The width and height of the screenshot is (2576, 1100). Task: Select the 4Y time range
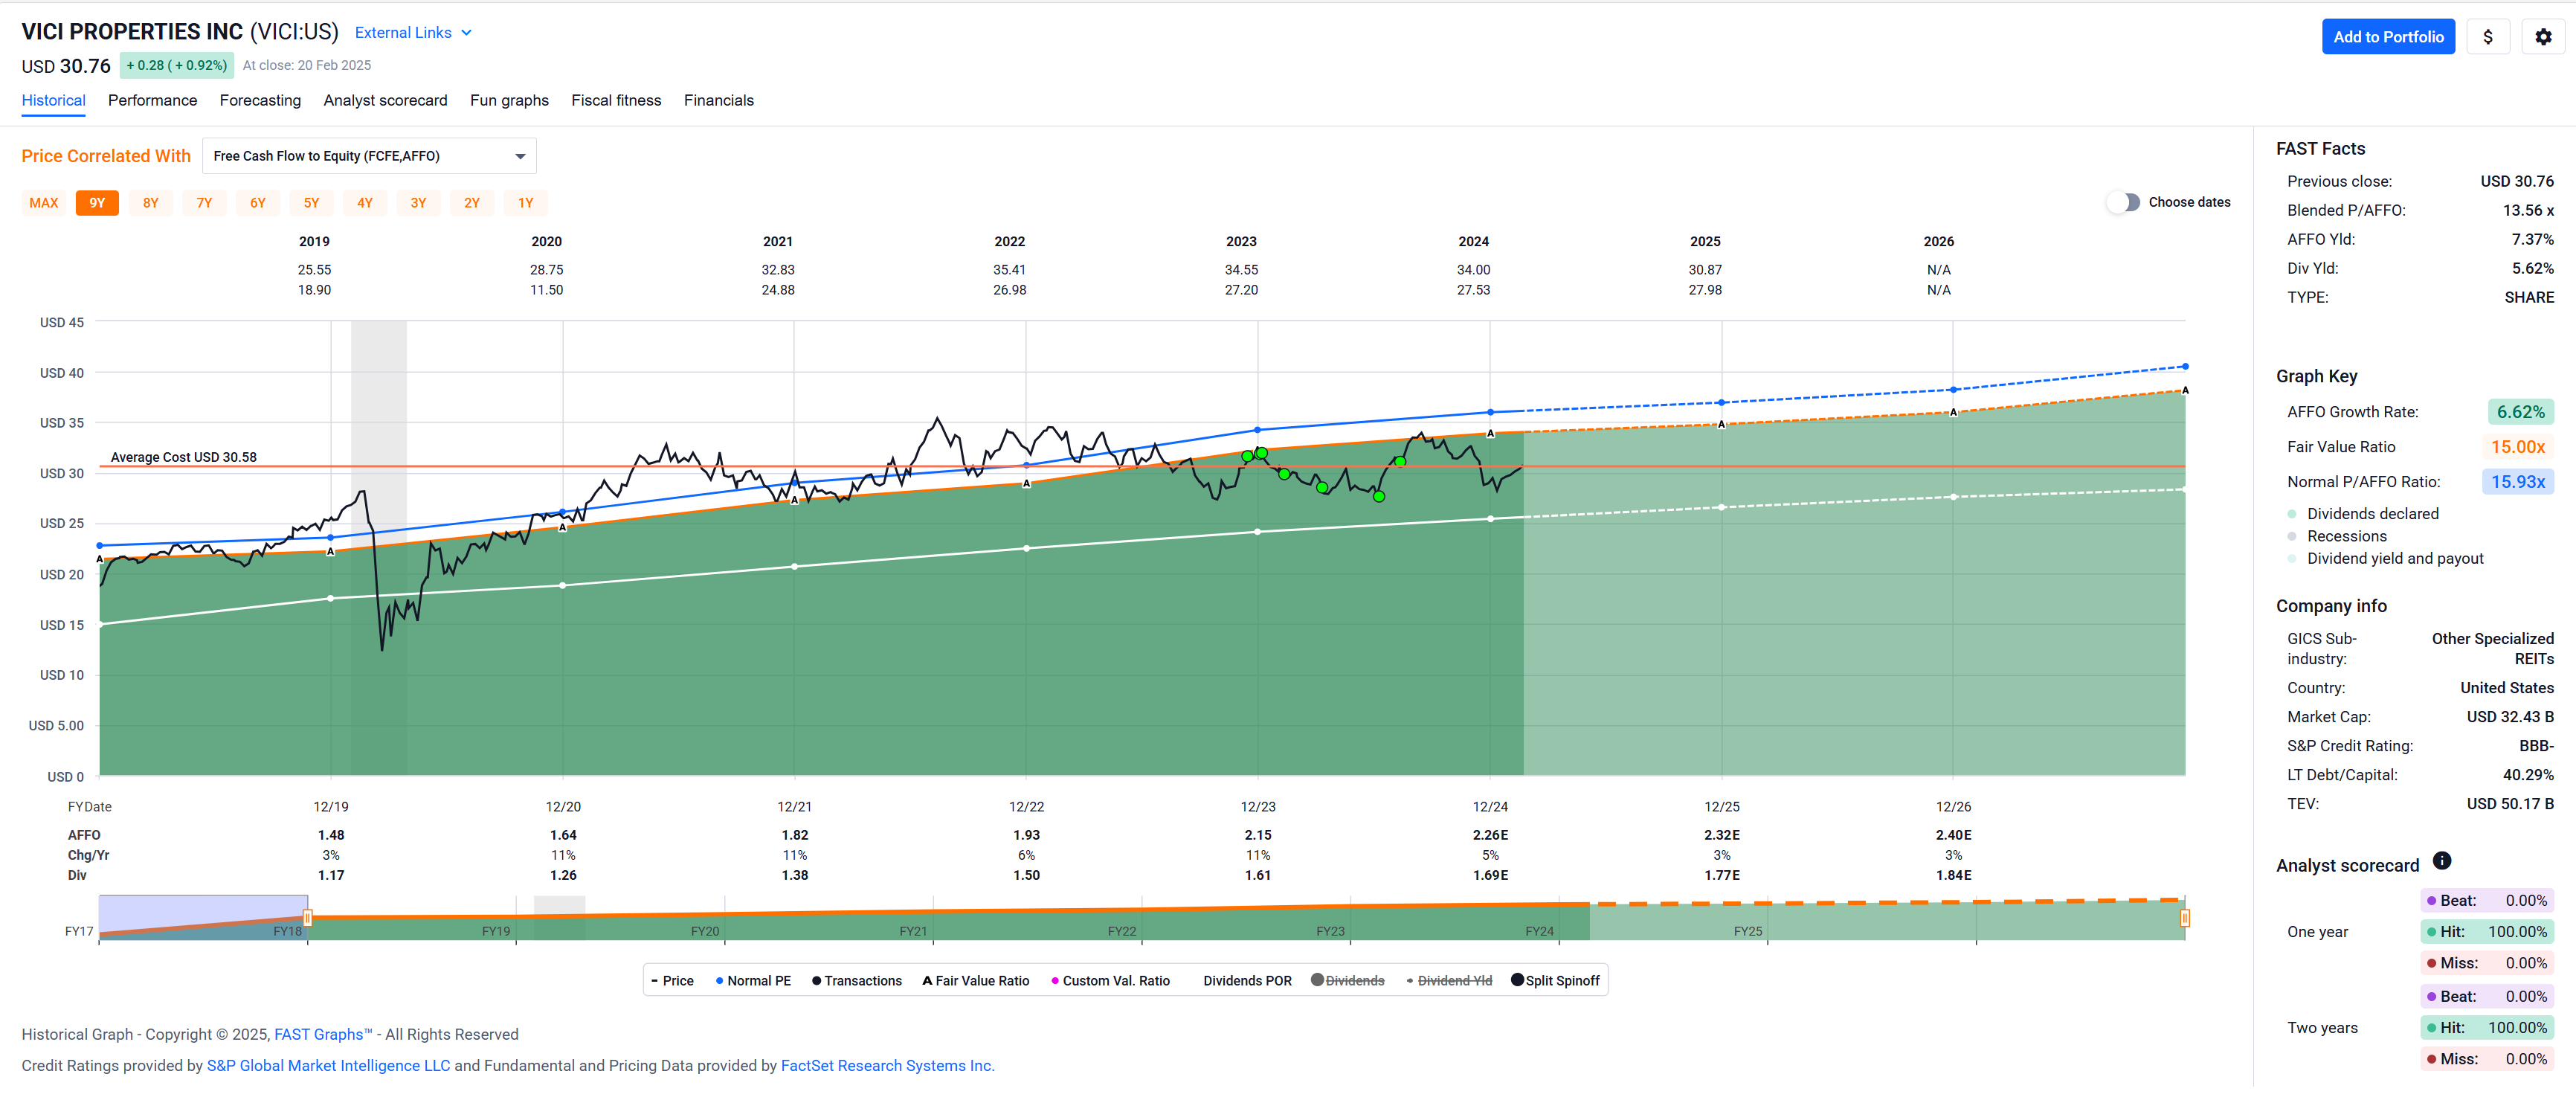point(365,203)
